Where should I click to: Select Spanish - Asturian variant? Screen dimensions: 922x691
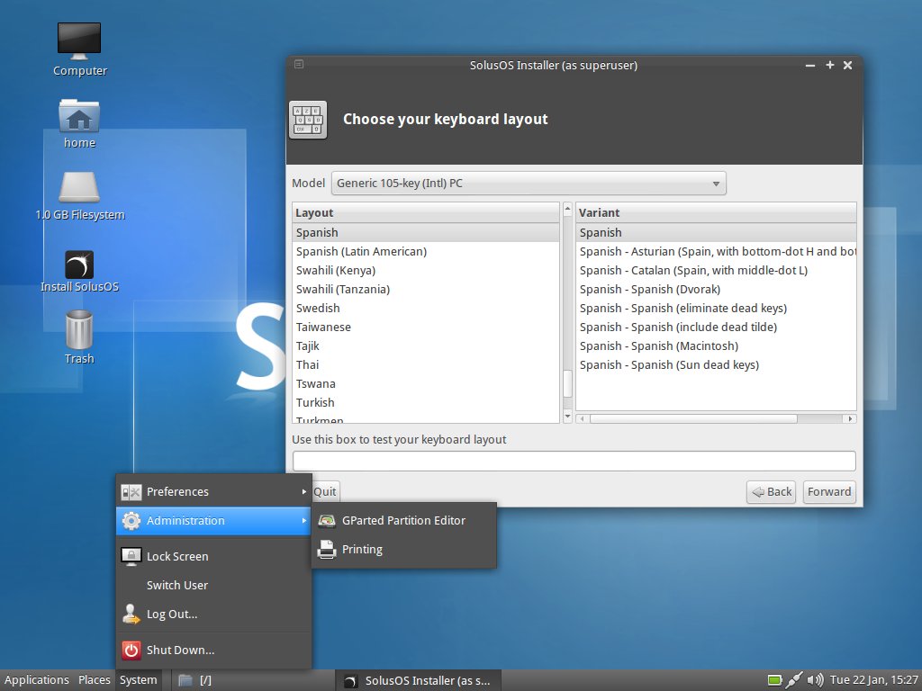pos(716,252)
